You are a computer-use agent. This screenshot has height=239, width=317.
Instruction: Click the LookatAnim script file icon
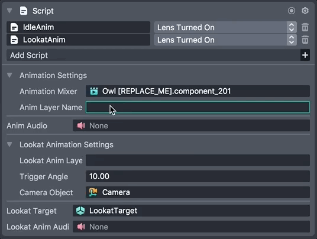pyautogui.click(x=14, y=40)
